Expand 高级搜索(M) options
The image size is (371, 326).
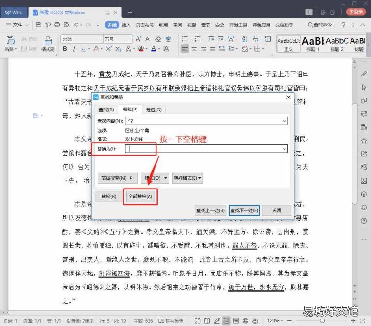(117, 178)
